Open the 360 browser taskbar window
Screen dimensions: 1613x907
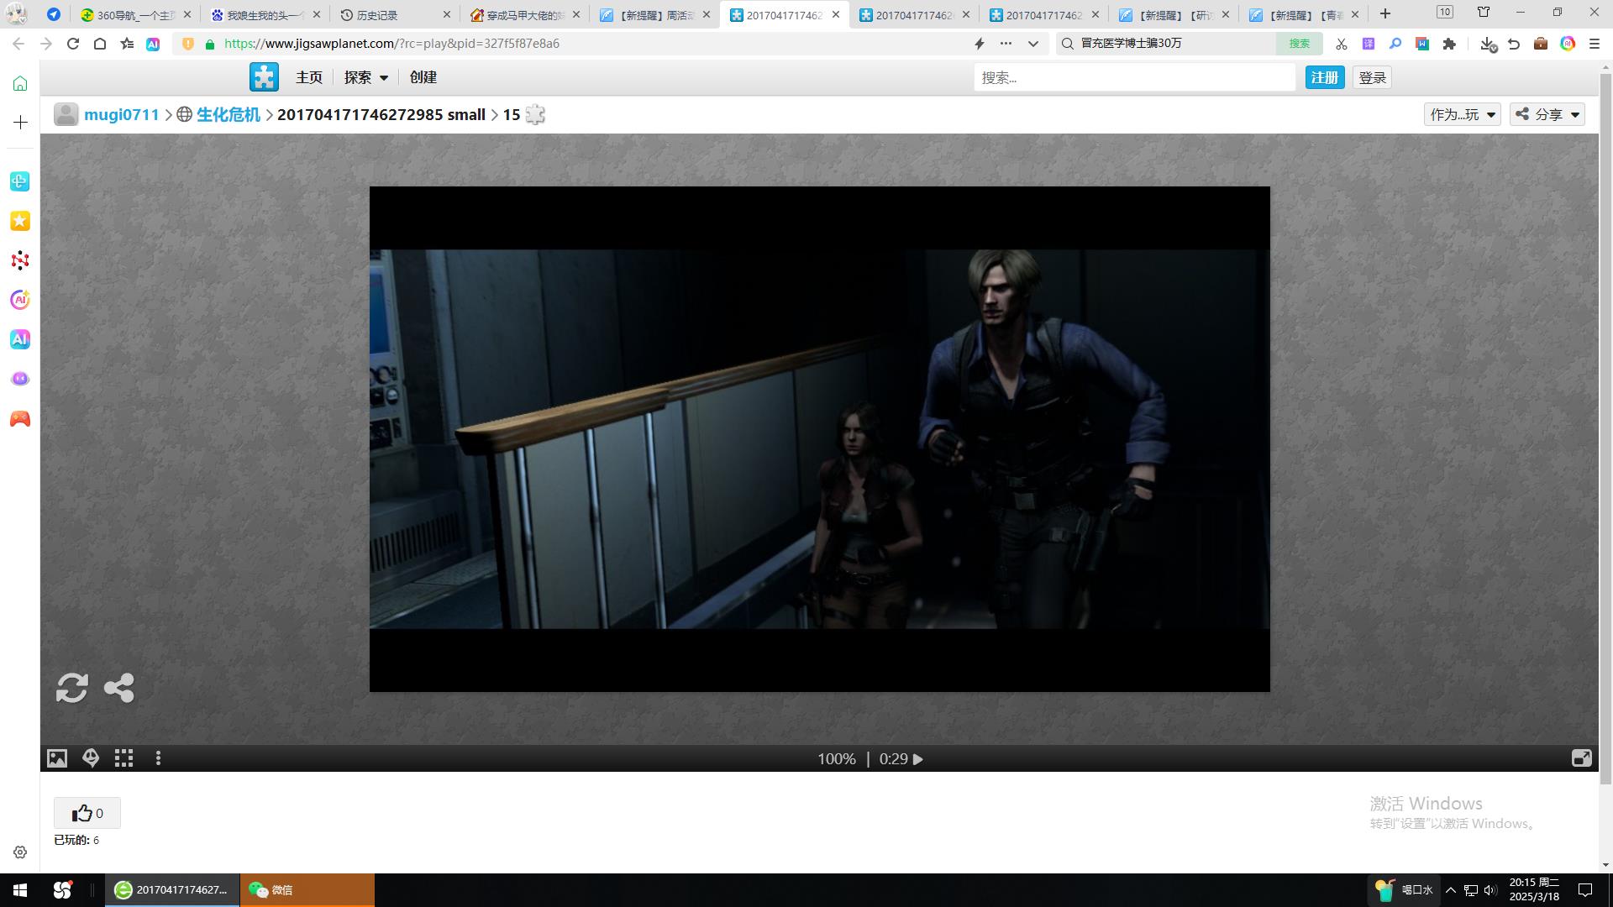coord(172,890)
